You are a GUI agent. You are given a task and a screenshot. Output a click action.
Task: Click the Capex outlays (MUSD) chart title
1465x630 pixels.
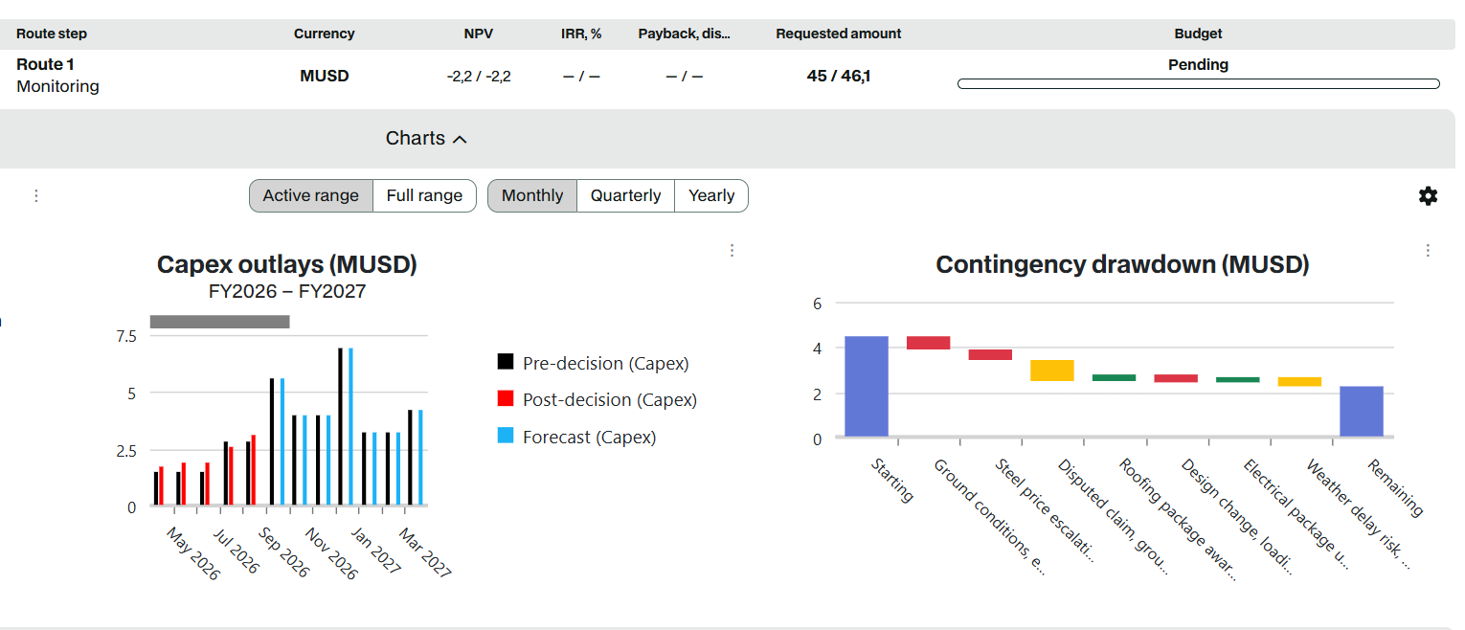(287, 264)
